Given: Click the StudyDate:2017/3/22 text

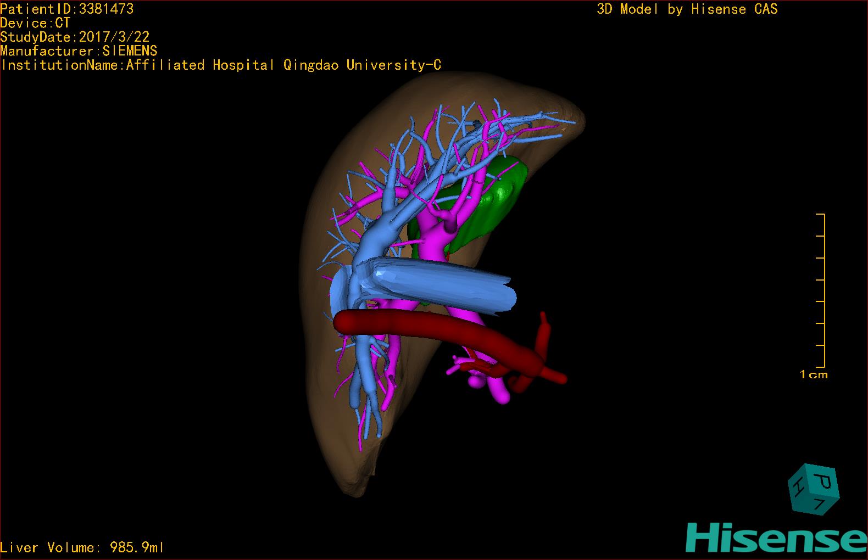Looking at the screenshot, I should 75,37.
